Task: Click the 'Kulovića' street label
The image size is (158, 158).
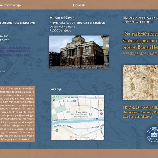Action: 99,103
